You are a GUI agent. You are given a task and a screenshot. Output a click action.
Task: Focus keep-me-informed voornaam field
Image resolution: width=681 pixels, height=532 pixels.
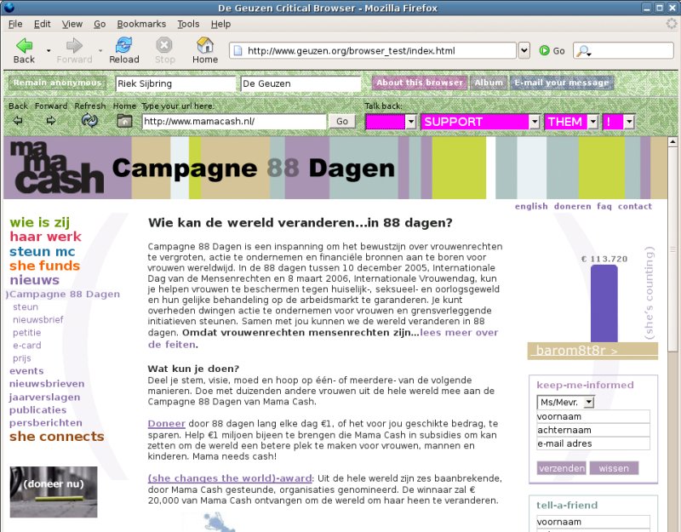tap(592, 416)
